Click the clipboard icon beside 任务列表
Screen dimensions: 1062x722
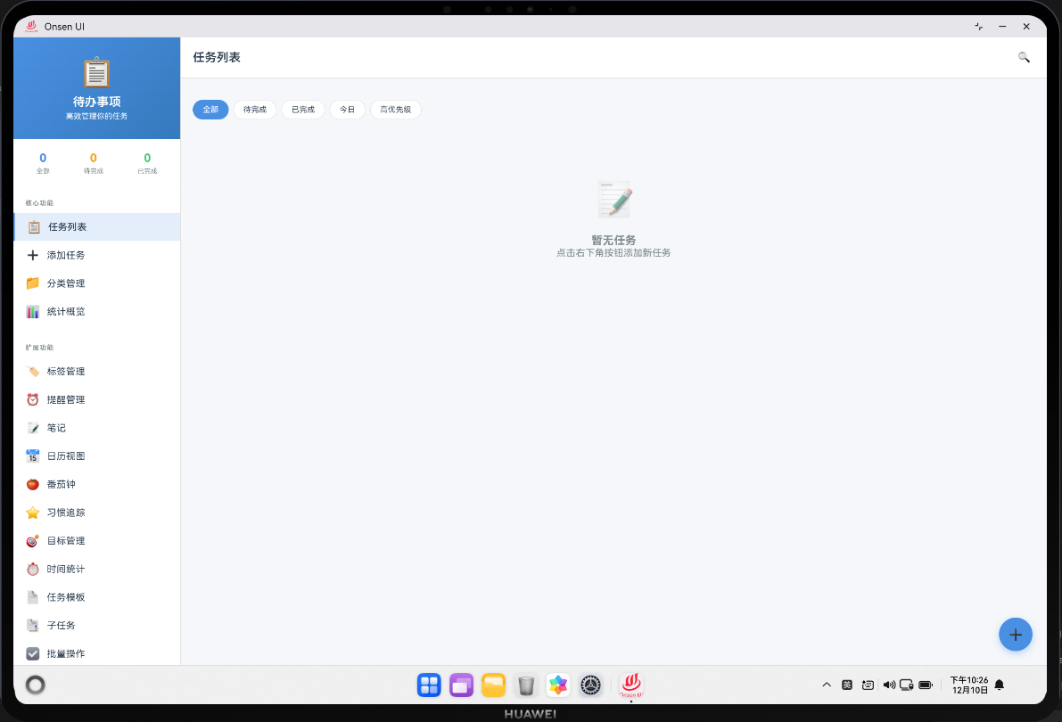tap(34, 227)
